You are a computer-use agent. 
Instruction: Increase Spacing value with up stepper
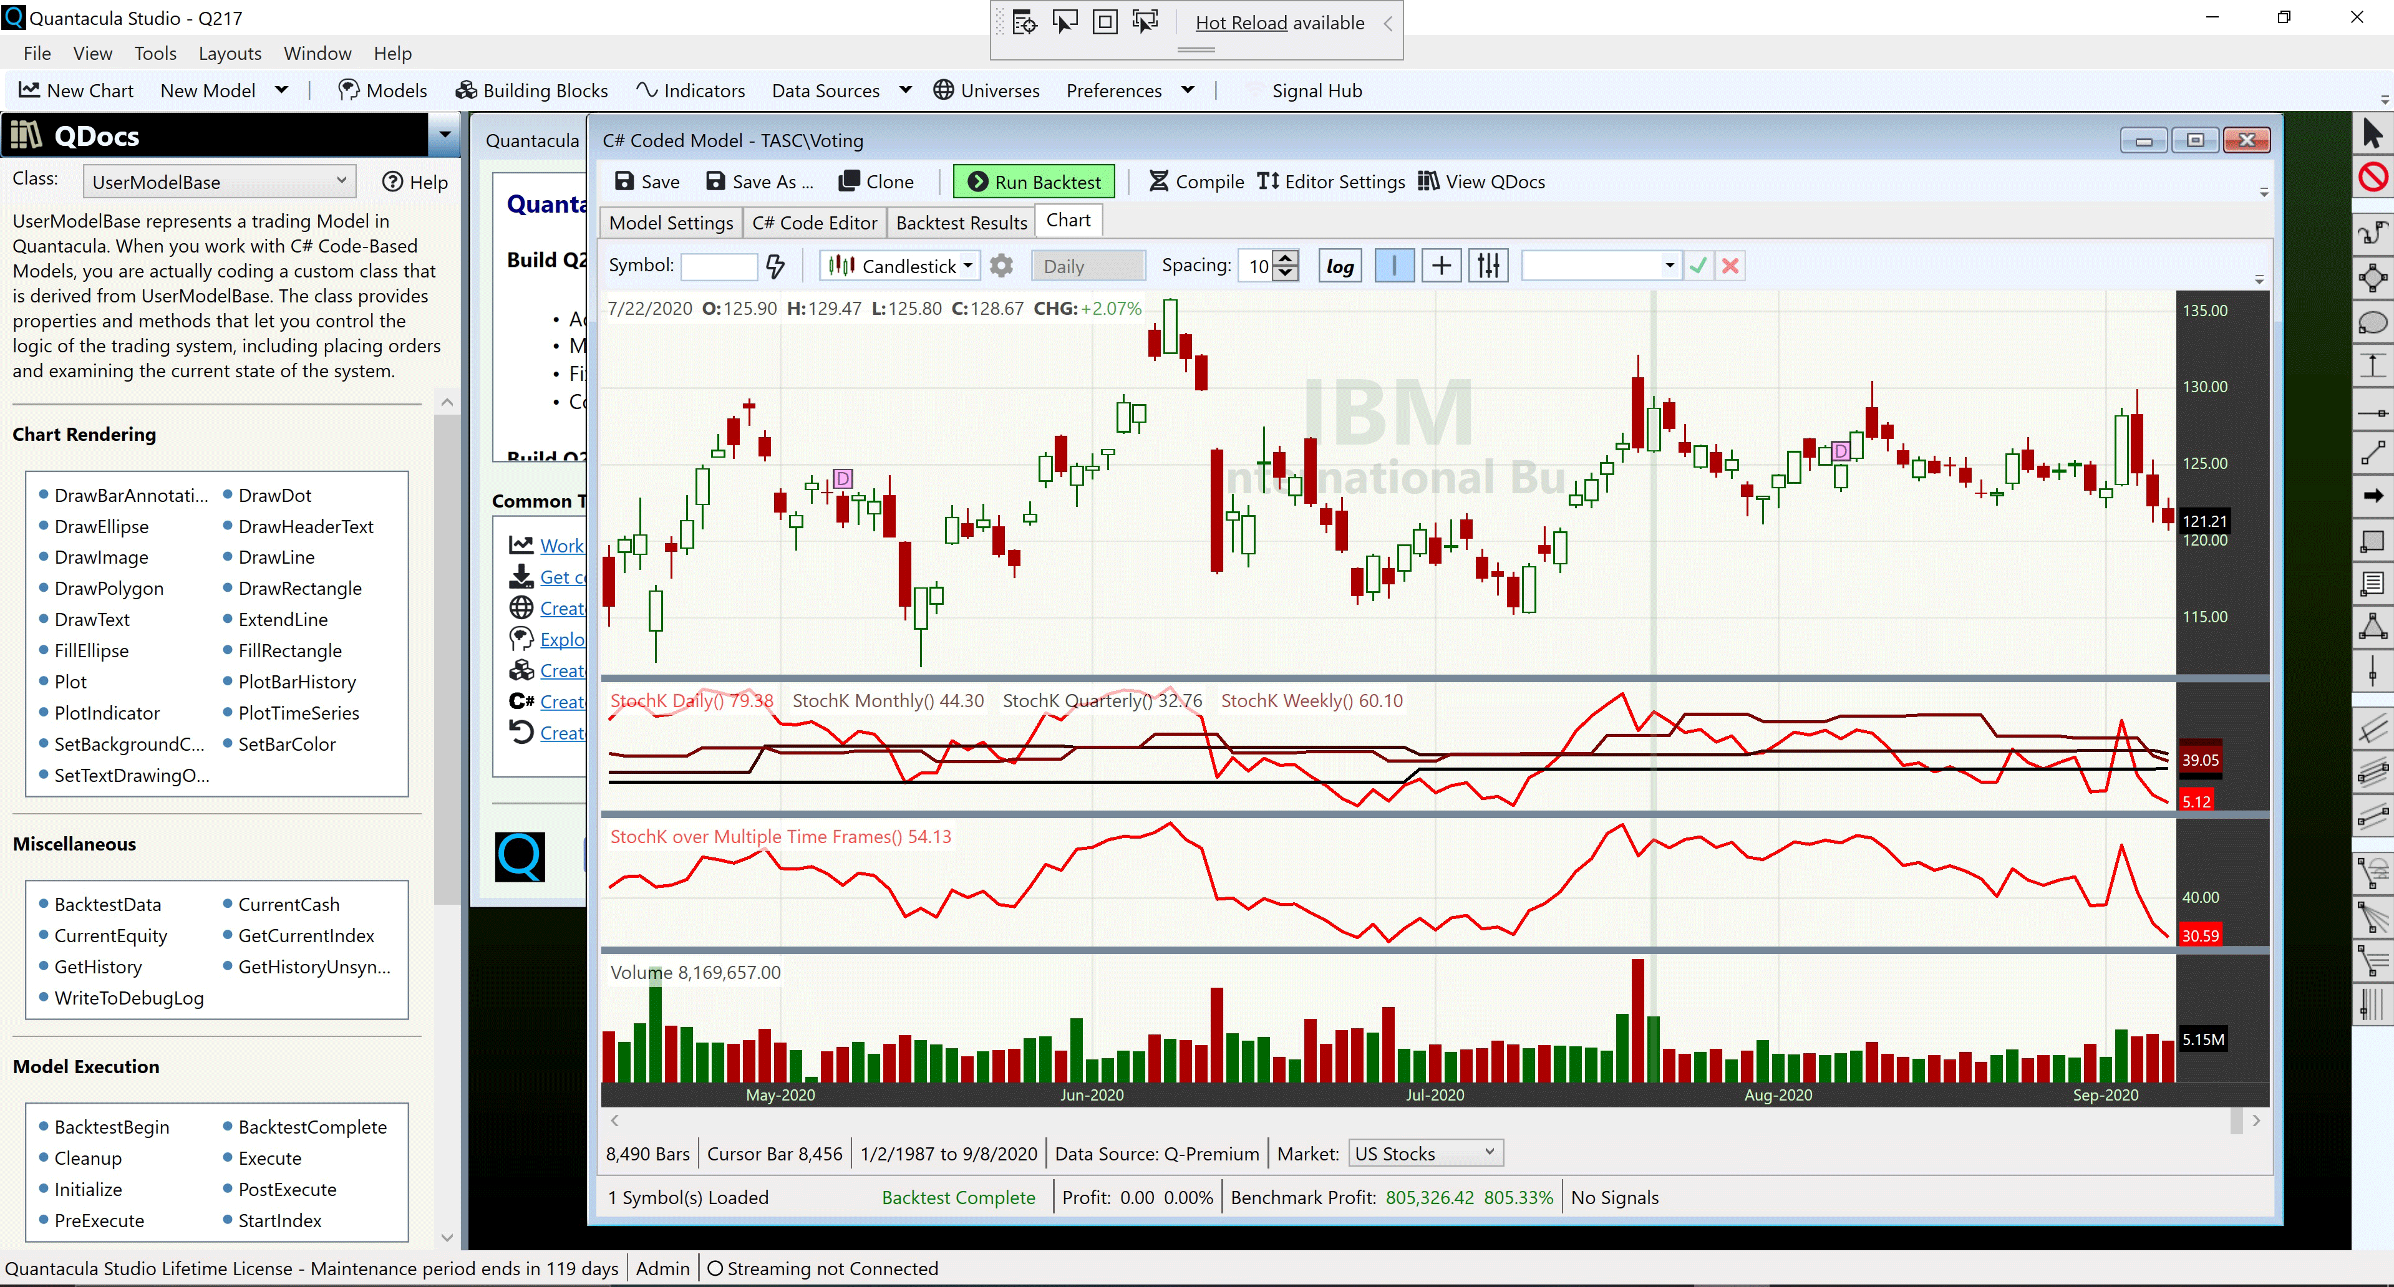1286,259
